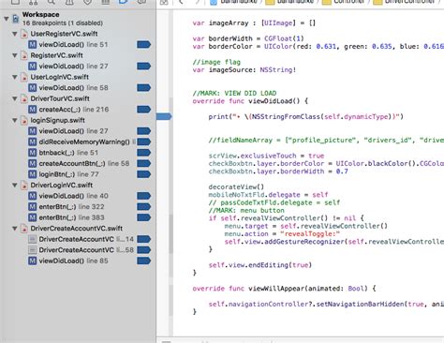Click the method icon beside createAccountBtn(_:) line 58
This screenshot has width=444, height=343.
click(x=33, y=163)
